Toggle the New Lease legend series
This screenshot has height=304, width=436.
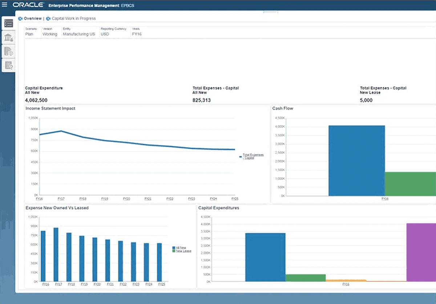pyautogui.click(x=183, y=251)
